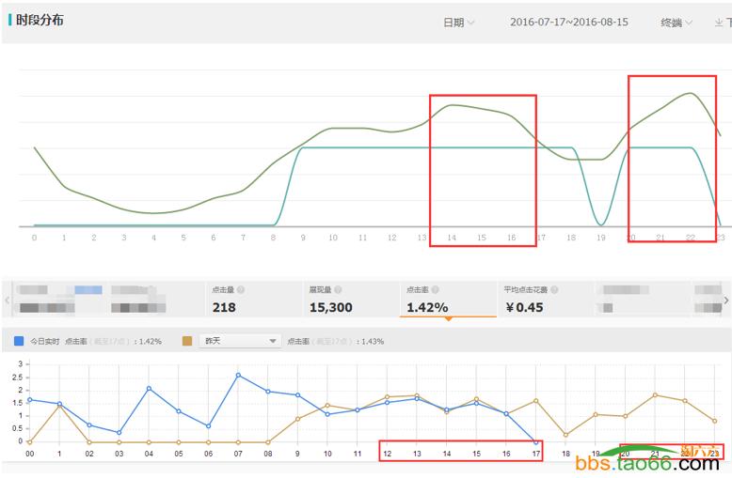Select the 点击量 218 metric card

(253, 299)
